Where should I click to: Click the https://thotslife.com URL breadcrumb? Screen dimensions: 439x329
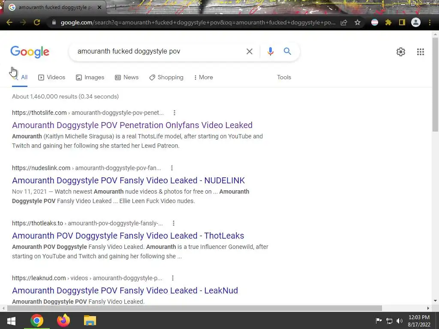tap(87, 113)
